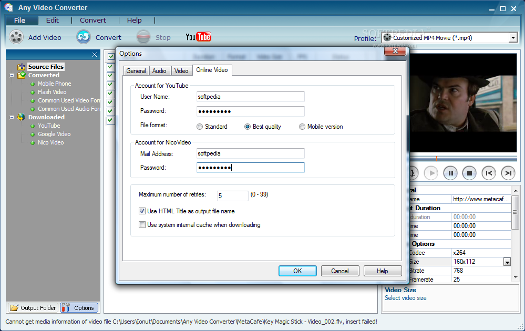Close the left sidebar panel with X
Image resolution: width=525 pixels, height=331 pixels.
click(x=95, y=55)
